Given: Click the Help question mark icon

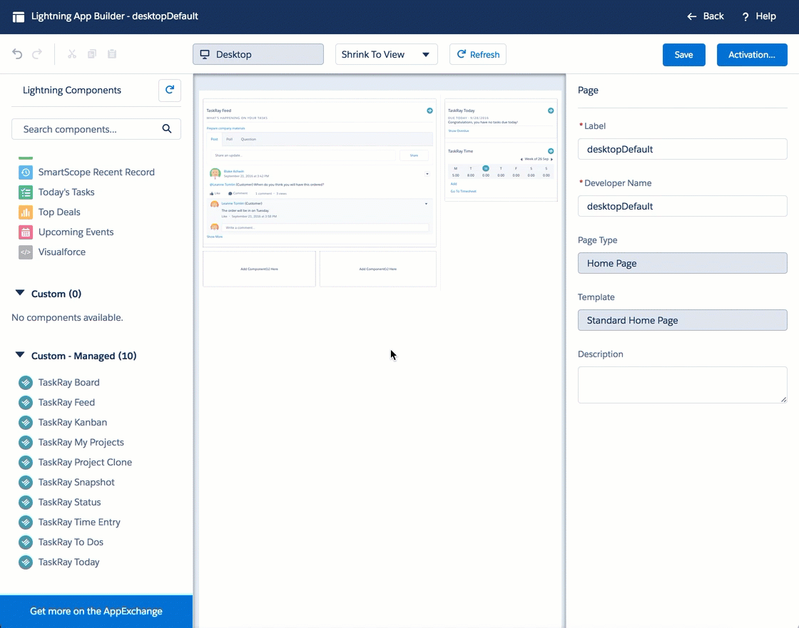Looking at the screenshot, I should (x=745, y=17).
